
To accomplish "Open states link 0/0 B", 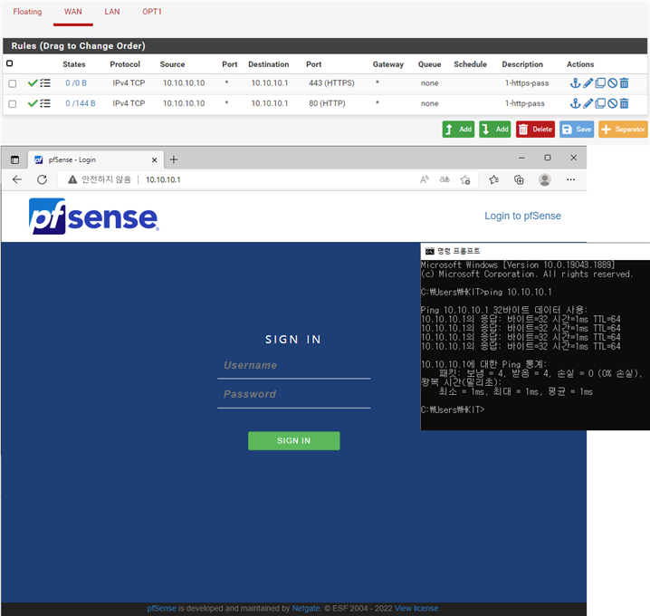I will (76, 83).
